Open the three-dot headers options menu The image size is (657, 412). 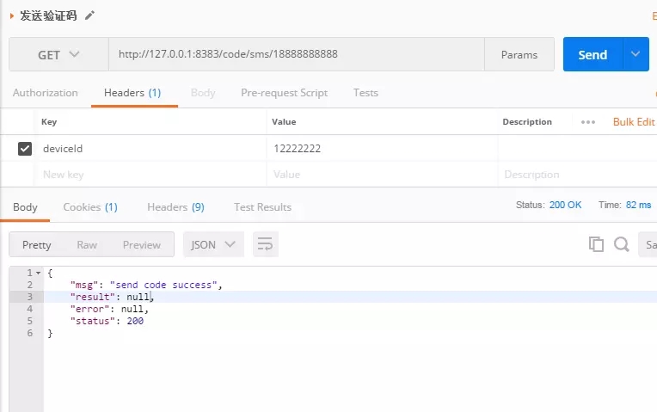[588, 122]
